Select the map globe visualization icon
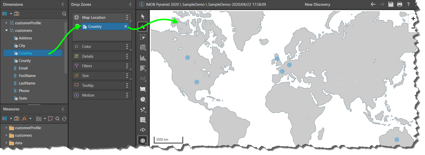This screenshot has height=155, width=425. (143, 141)
